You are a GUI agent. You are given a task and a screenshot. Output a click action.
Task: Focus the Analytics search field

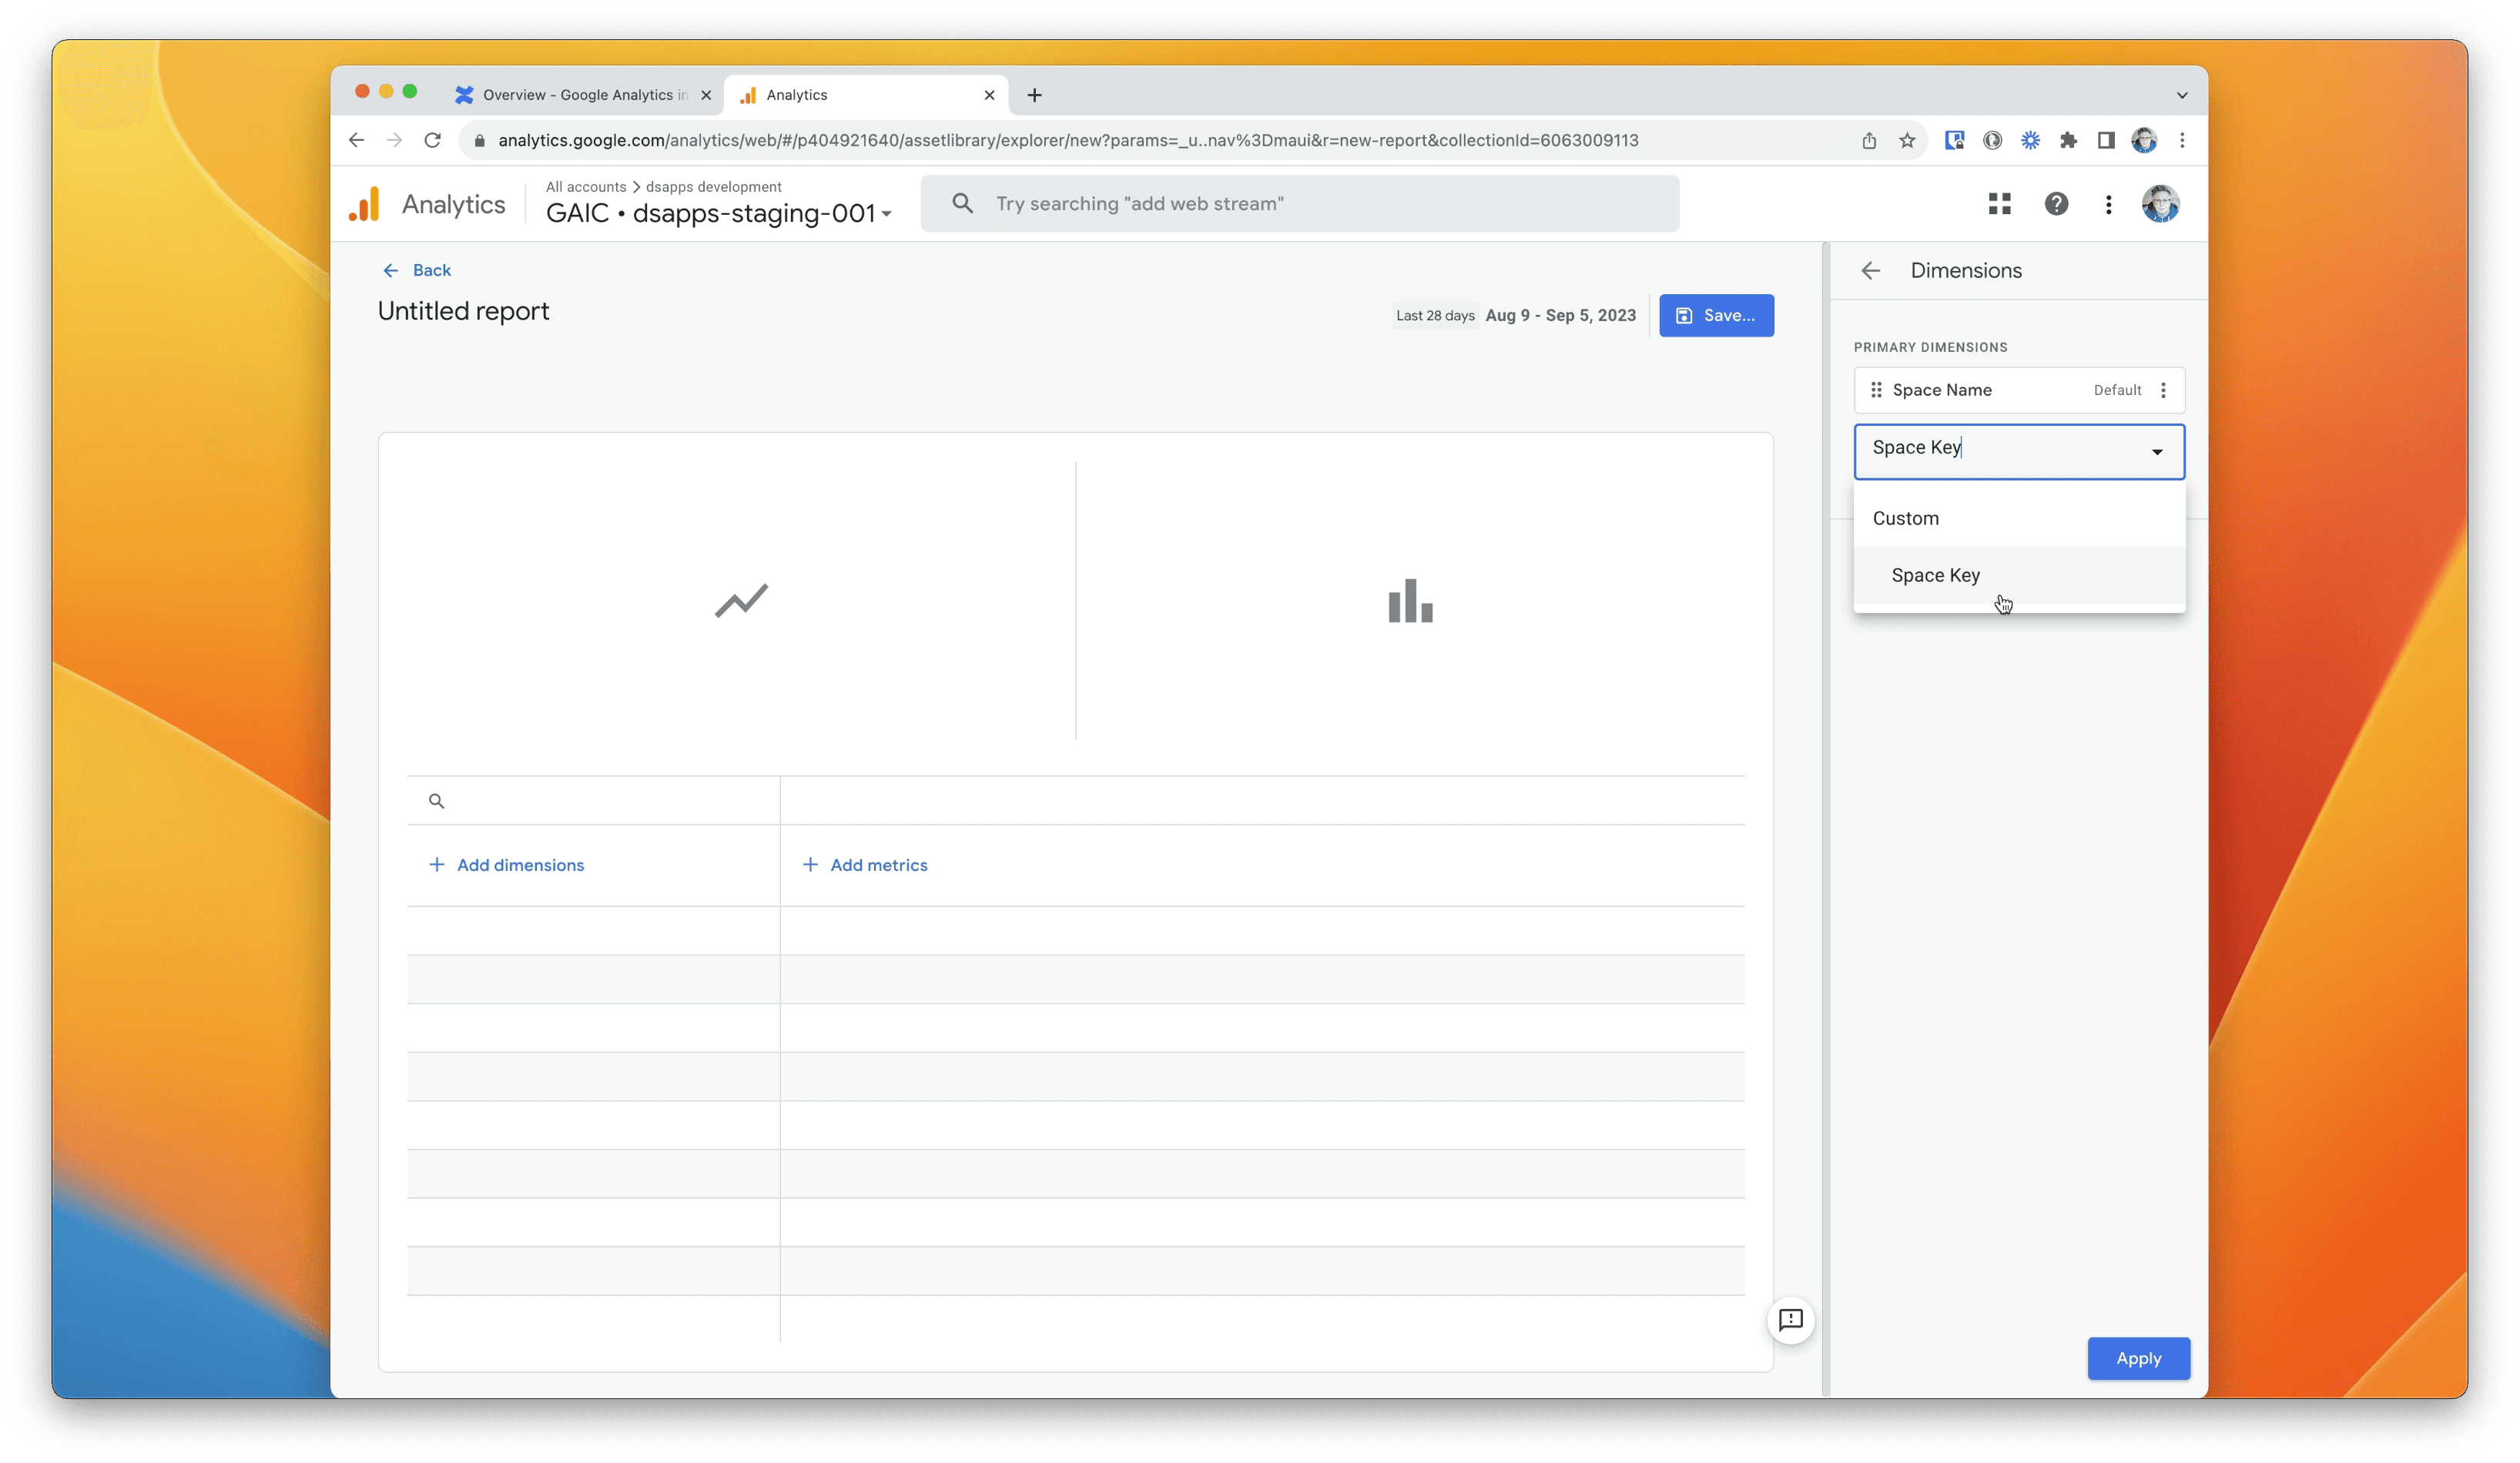coord(1300,204)
